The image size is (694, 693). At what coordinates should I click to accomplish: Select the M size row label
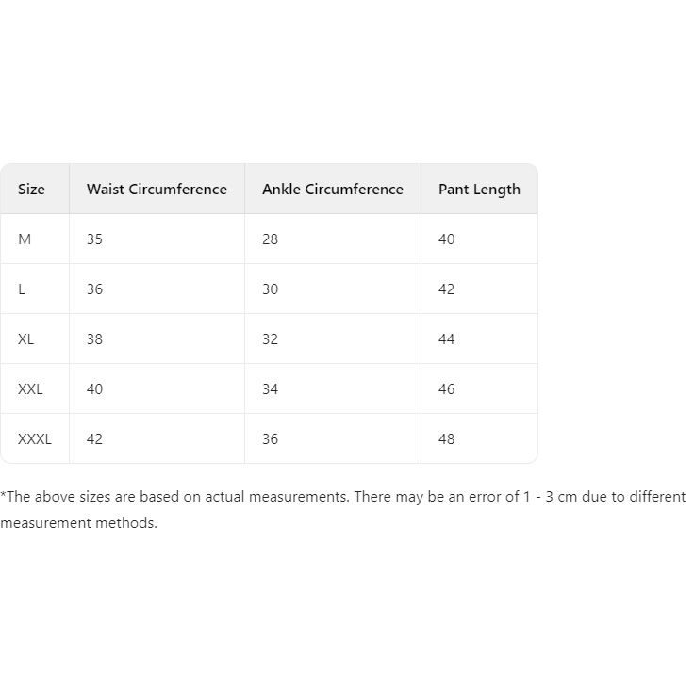[25, 239]
